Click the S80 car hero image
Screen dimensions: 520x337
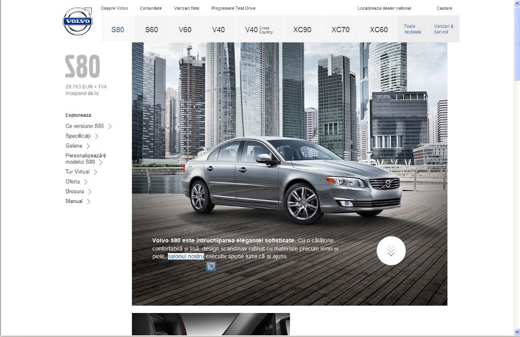coord(289,174)
